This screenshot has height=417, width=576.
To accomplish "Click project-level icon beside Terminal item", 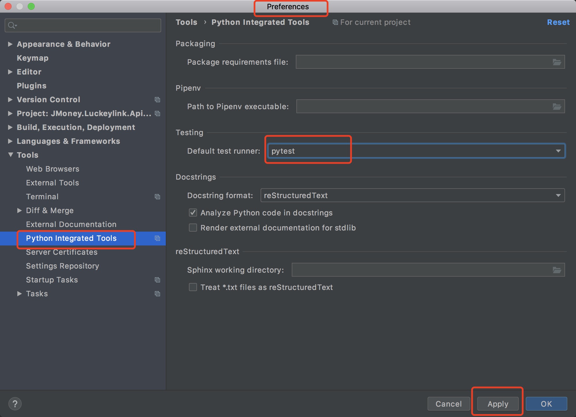I will 157,197.
